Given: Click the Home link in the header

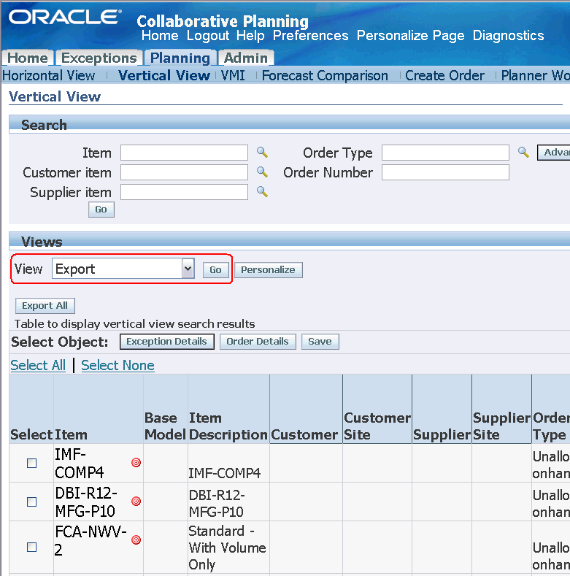Looking at the screenshot, I should coord(160,36).
